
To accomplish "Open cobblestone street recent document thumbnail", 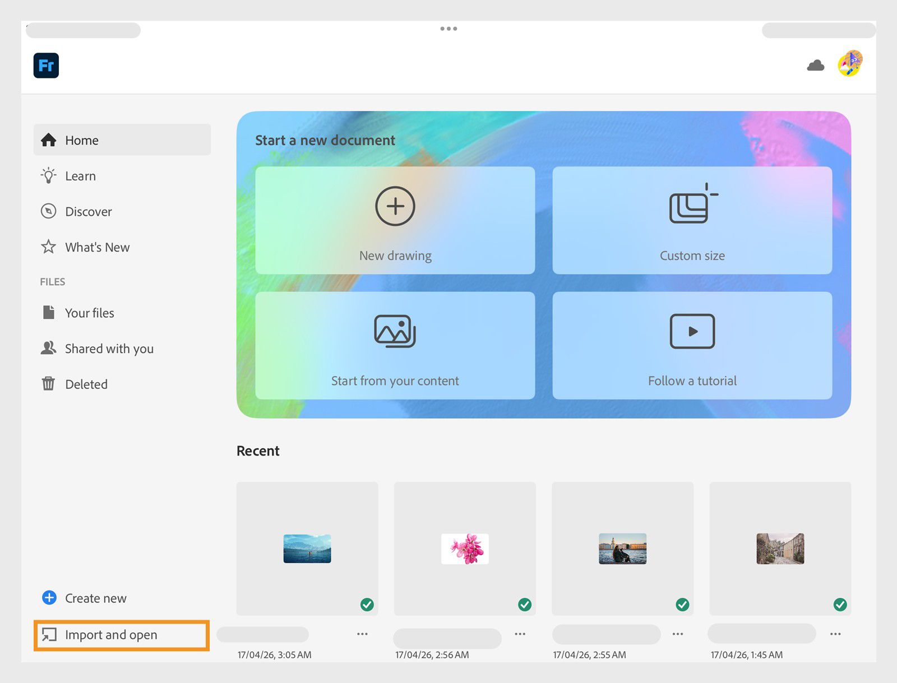I will (780, 549).
